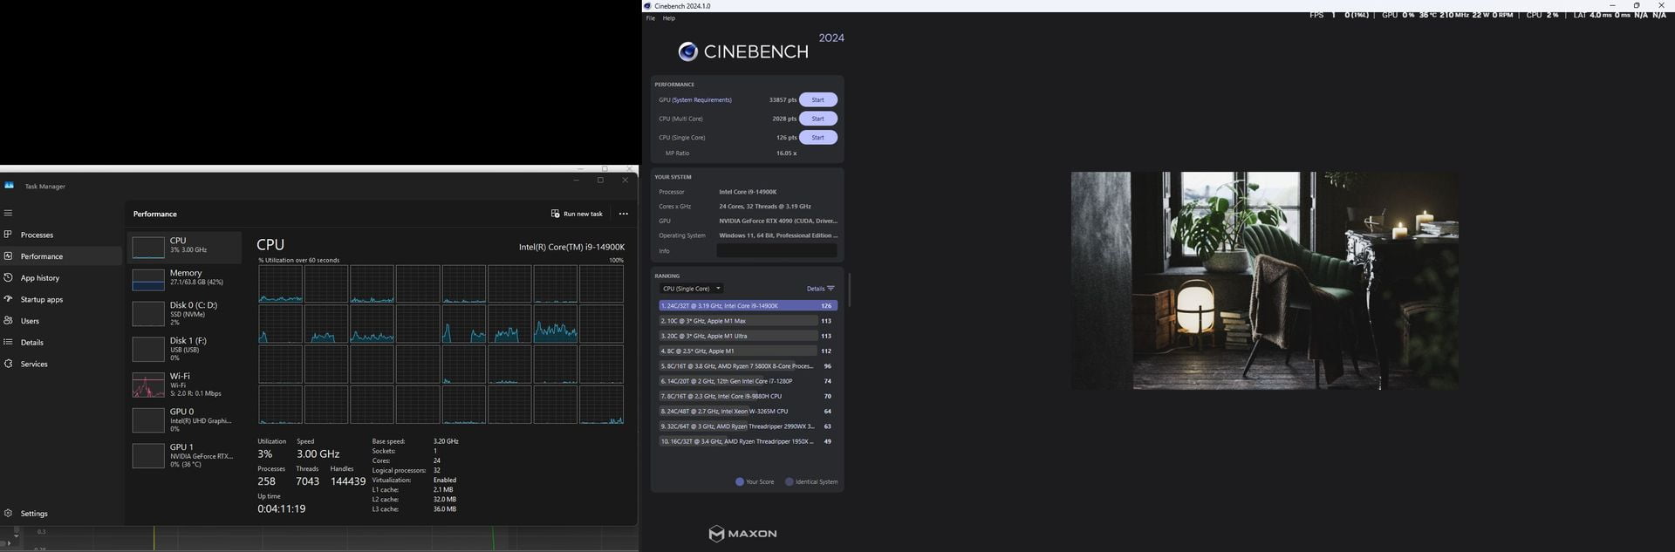
Task: Open the Task Manager hamburger navigation menu
Action: point(8,213)
